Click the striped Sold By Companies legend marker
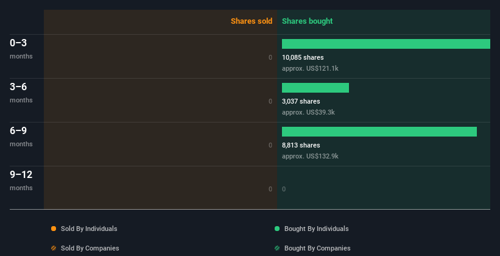Image resolution: width=500 pixels, height=256 pixels. coord(54,248)
